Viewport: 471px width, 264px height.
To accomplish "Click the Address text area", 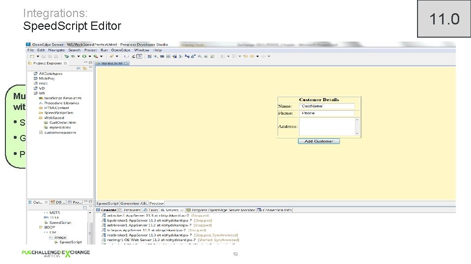I will click(329, 126).
